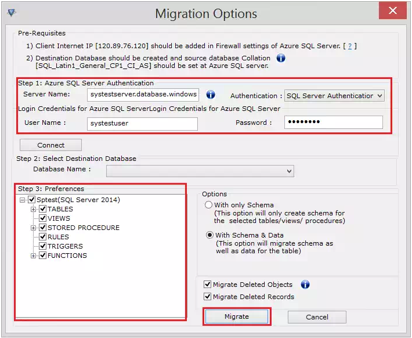The width and height of the screenshot is (412, 338).
Task: Toggle the TRIGGERS checkbox
Action: coord(42,246)
